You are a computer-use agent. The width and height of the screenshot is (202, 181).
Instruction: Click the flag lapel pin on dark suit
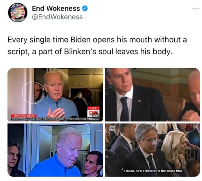pyautogui.click(x=140, y=101)
